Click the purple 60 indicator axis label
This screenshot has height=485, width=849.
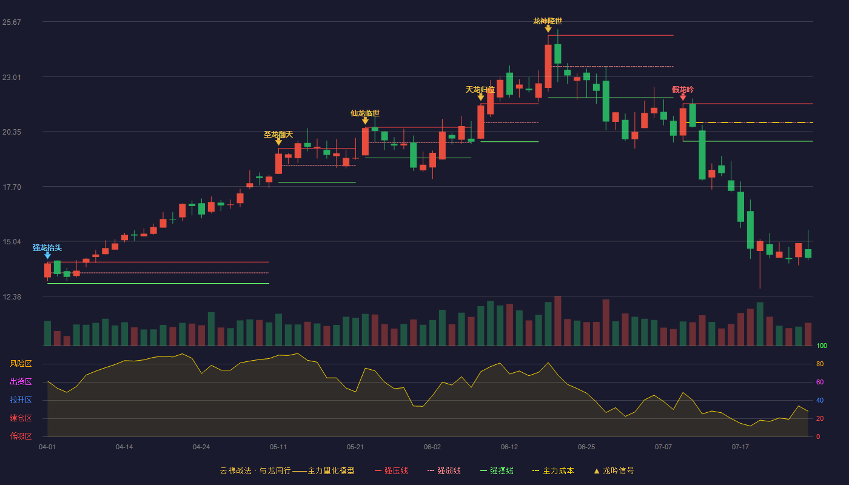click(x=820, y=383)
